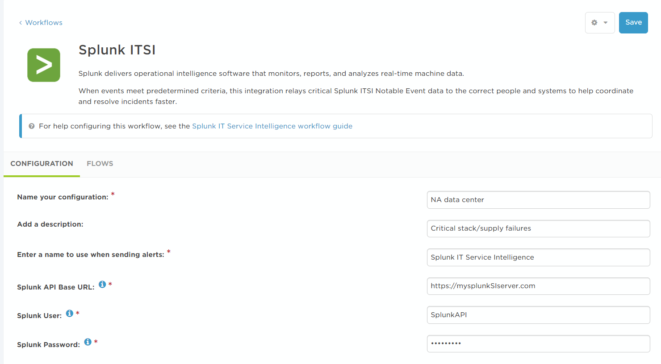Go back to Workflows
Image resolution: width=661 pixels, height=364 pixels.
pyautogui.click(x=41, y=23)
